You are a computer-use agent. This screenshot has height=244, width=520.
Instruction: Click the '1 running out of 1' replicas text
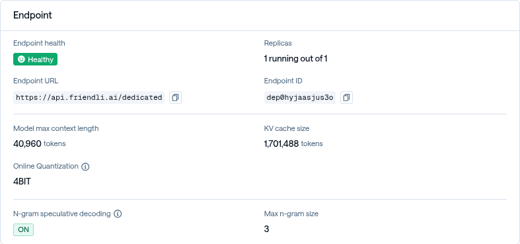tap(296, 59)
